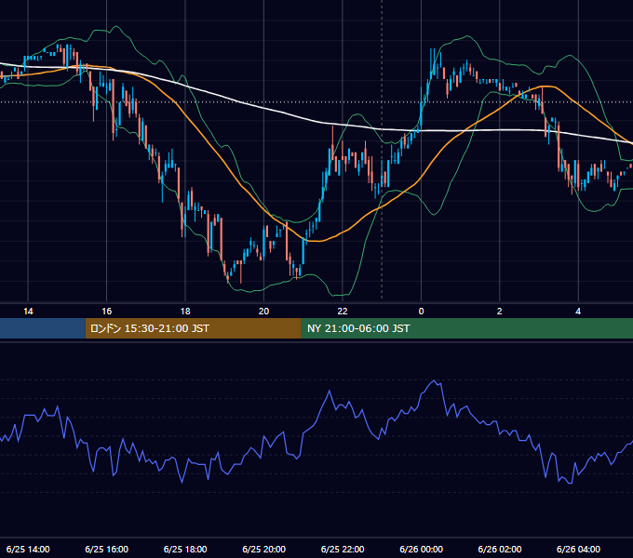Click the lowest candlestick near hour 19

point(227,276)
